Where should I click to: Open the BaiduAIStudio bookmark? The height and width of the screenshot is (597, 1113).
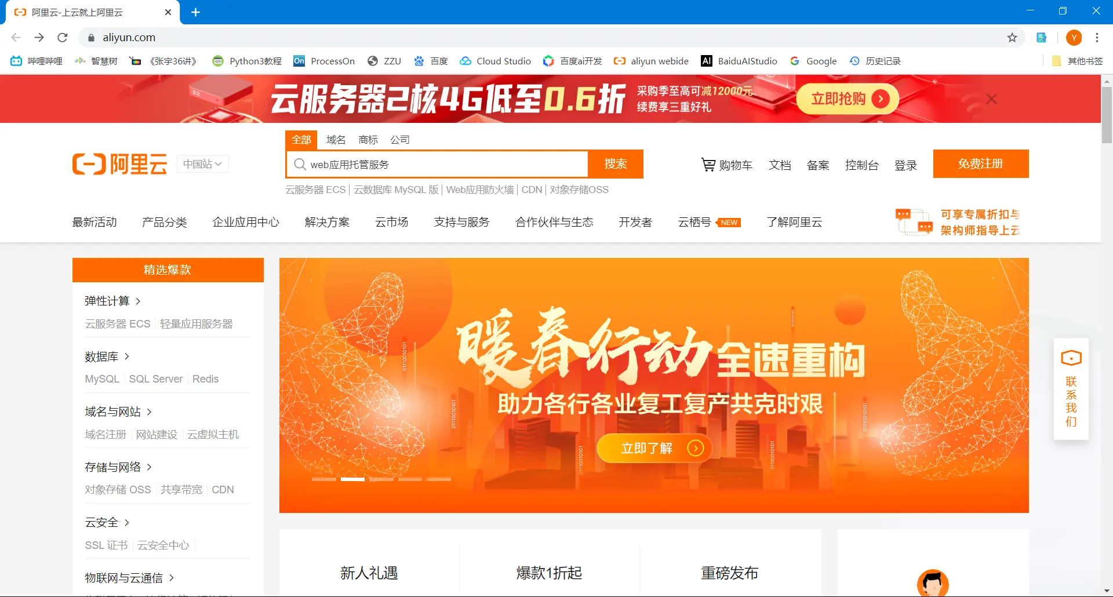pyautogui.click(x=739, y=61)
